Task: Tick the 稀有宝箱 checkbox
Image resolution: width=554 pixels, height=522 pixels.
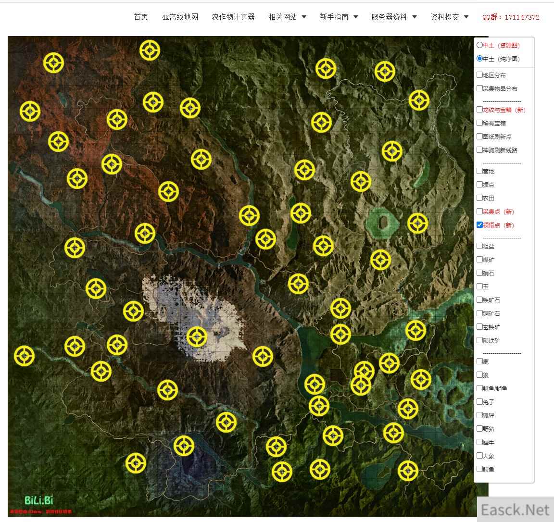Action: (x=479, y=123)
